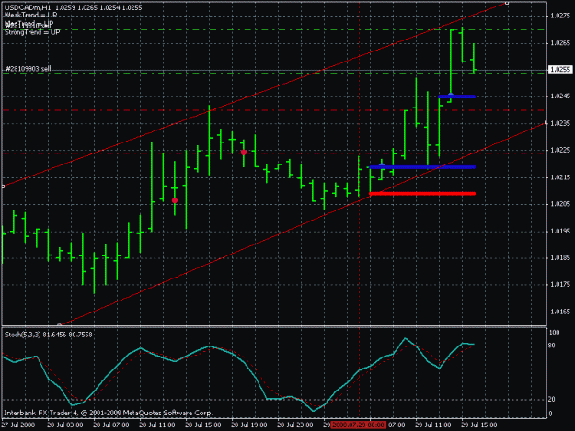
Task: Click the upper channel line's left anchor point
Action: pyautogui.click(x=3, y=187)
